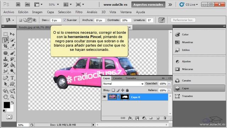Delete layer with trash icon
Image resolution: width=227 pixels, height=128 pixels.
(165, 118)
